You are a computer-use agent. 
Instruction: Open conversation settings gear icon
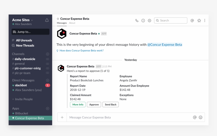(x=150, y=21)
